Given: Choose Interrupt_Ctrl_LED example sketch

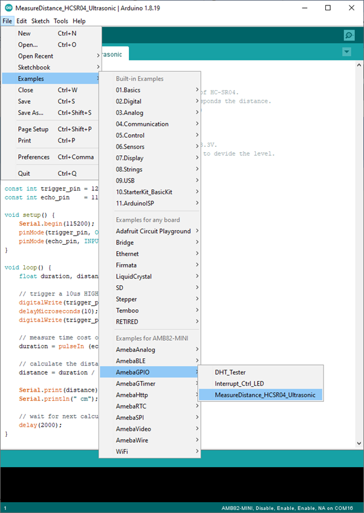Looking at the screenshot, I should tap(239, 384).
